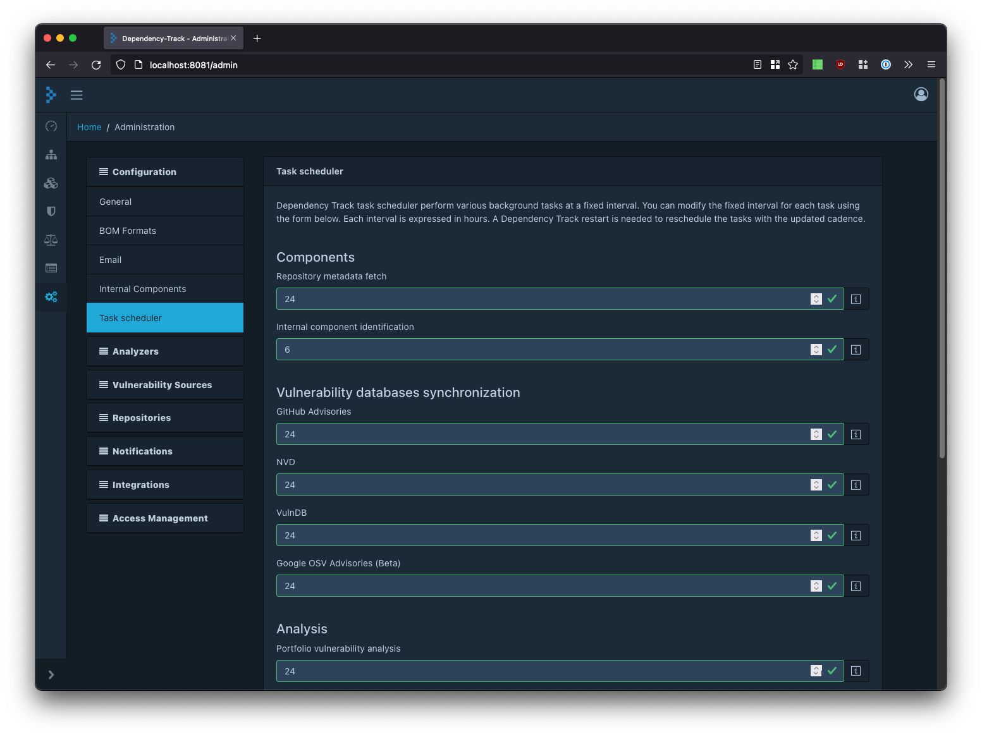982x737 pixels.
Task: Select the Email configuration item
Action: click(165, 260)
